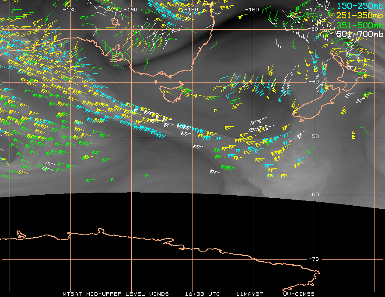Click the Tasmania island outline
The width and height of the screenshot is (385, 297).
point(171,94)
